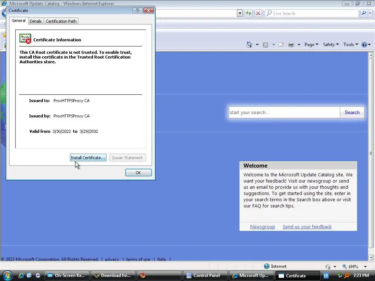The width and height of the screenshot is (375, 281).
Task: Open the privacy footer link
Action: (x=112, y=259)
